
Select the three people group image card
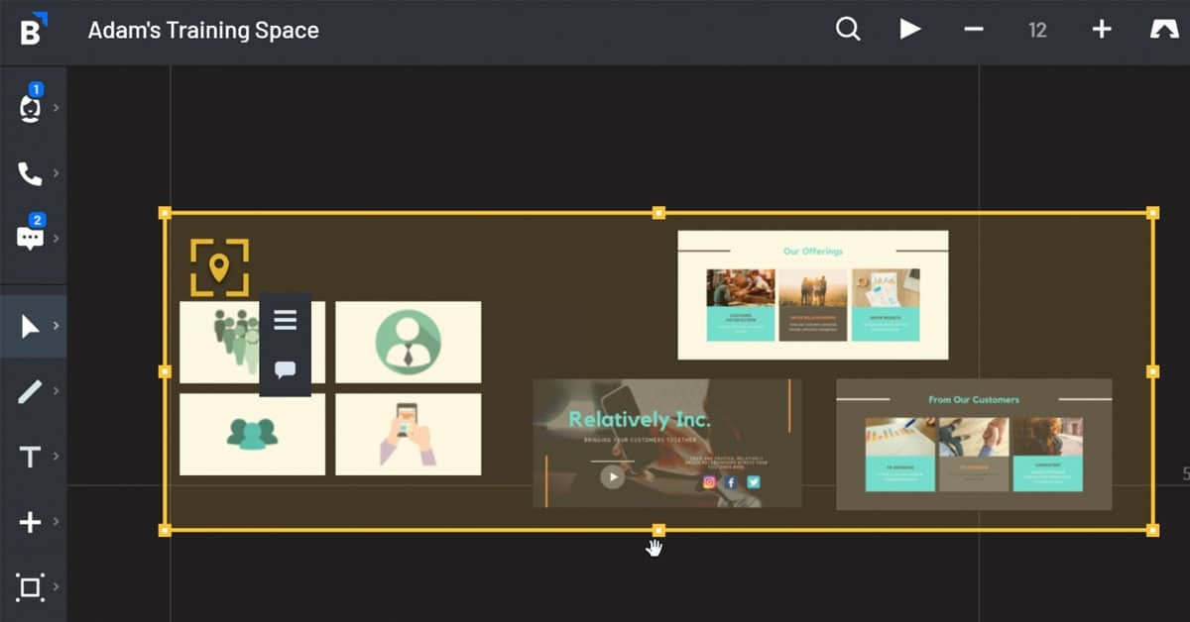click(252, 435)
